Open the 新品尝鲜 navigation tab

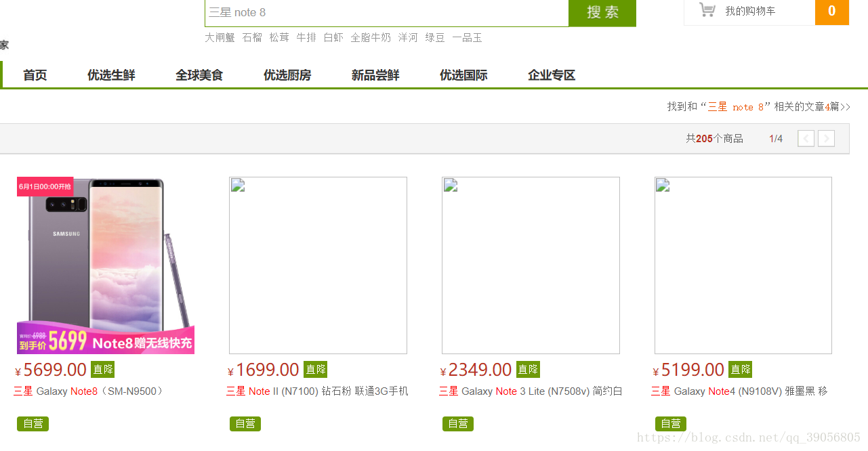click(x=375, y=75)
